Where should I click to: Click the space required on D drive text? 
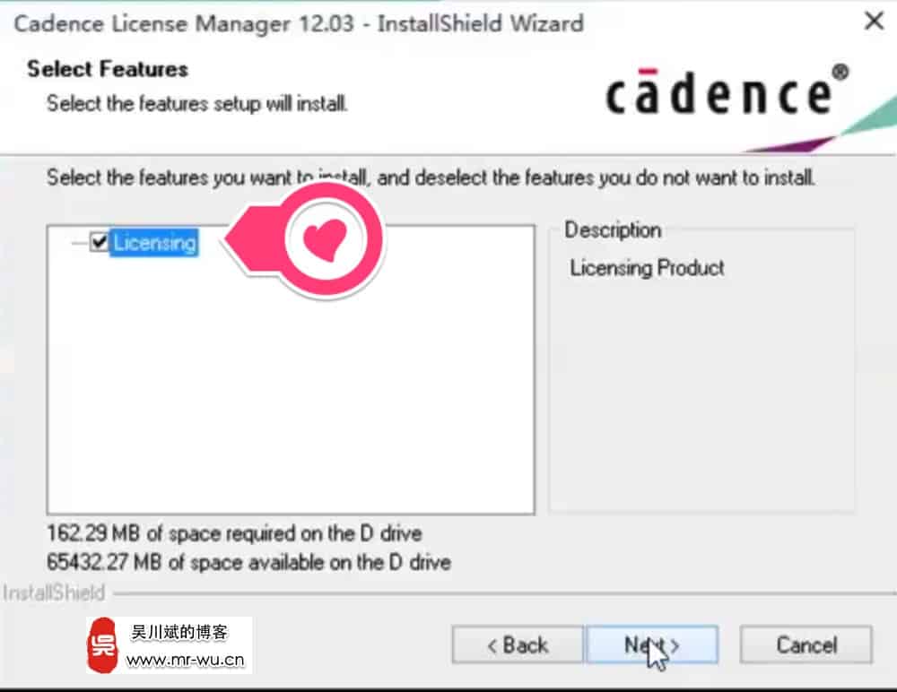tap(234, 533)
